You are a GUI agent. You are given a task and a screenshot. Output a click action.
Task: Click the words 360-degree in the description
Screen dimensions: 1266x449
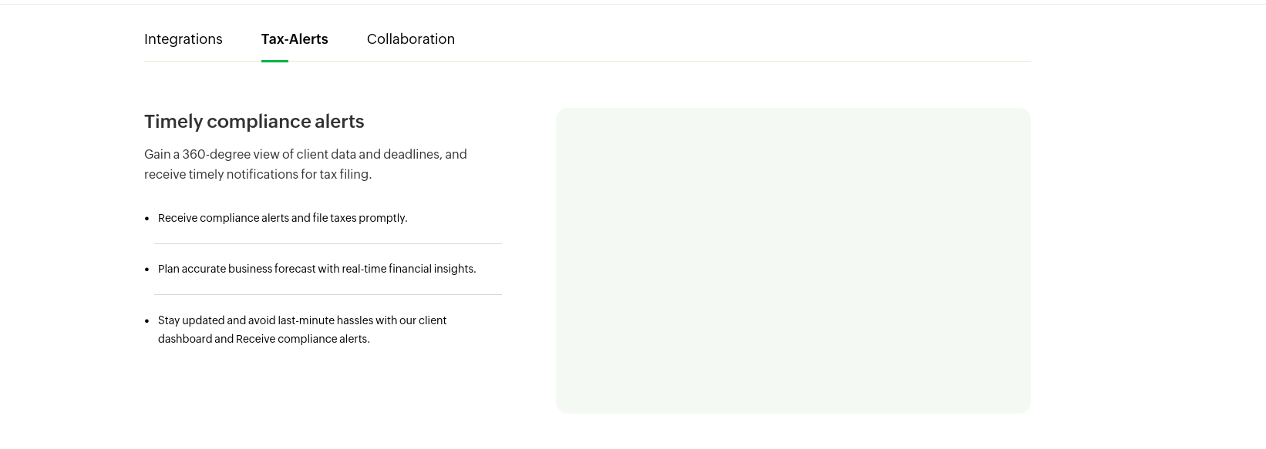click(216, 154)
